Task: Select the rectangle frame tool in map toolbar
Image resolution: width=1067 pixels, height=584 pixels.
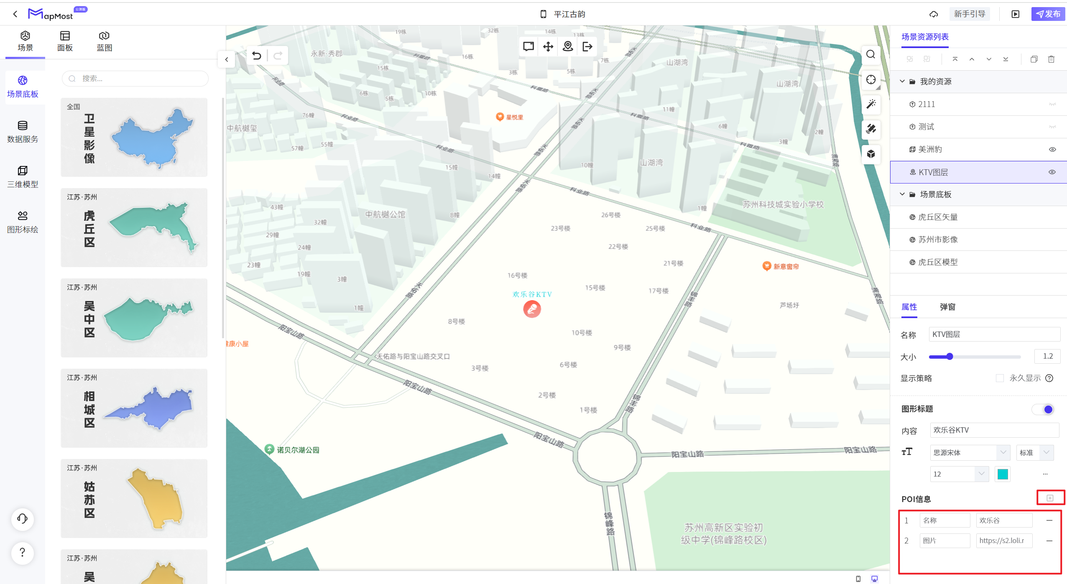Action: pyautogui.click(x=528, y=46)
